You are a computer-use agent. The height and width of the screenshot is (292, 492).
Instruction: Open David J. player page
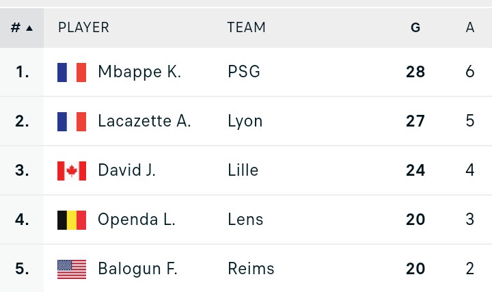pos(126,170)
